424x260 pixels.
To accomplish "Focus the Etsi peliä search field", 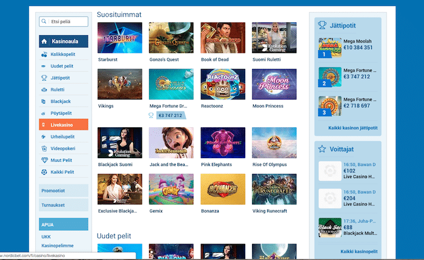I will [x=64, y=21].
